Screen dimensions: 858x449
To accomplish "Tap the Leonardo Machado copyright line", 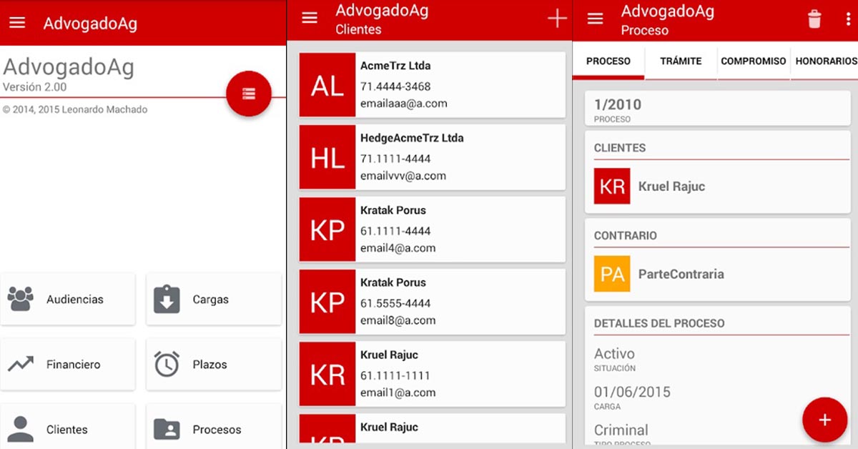I will pos(75,109).
